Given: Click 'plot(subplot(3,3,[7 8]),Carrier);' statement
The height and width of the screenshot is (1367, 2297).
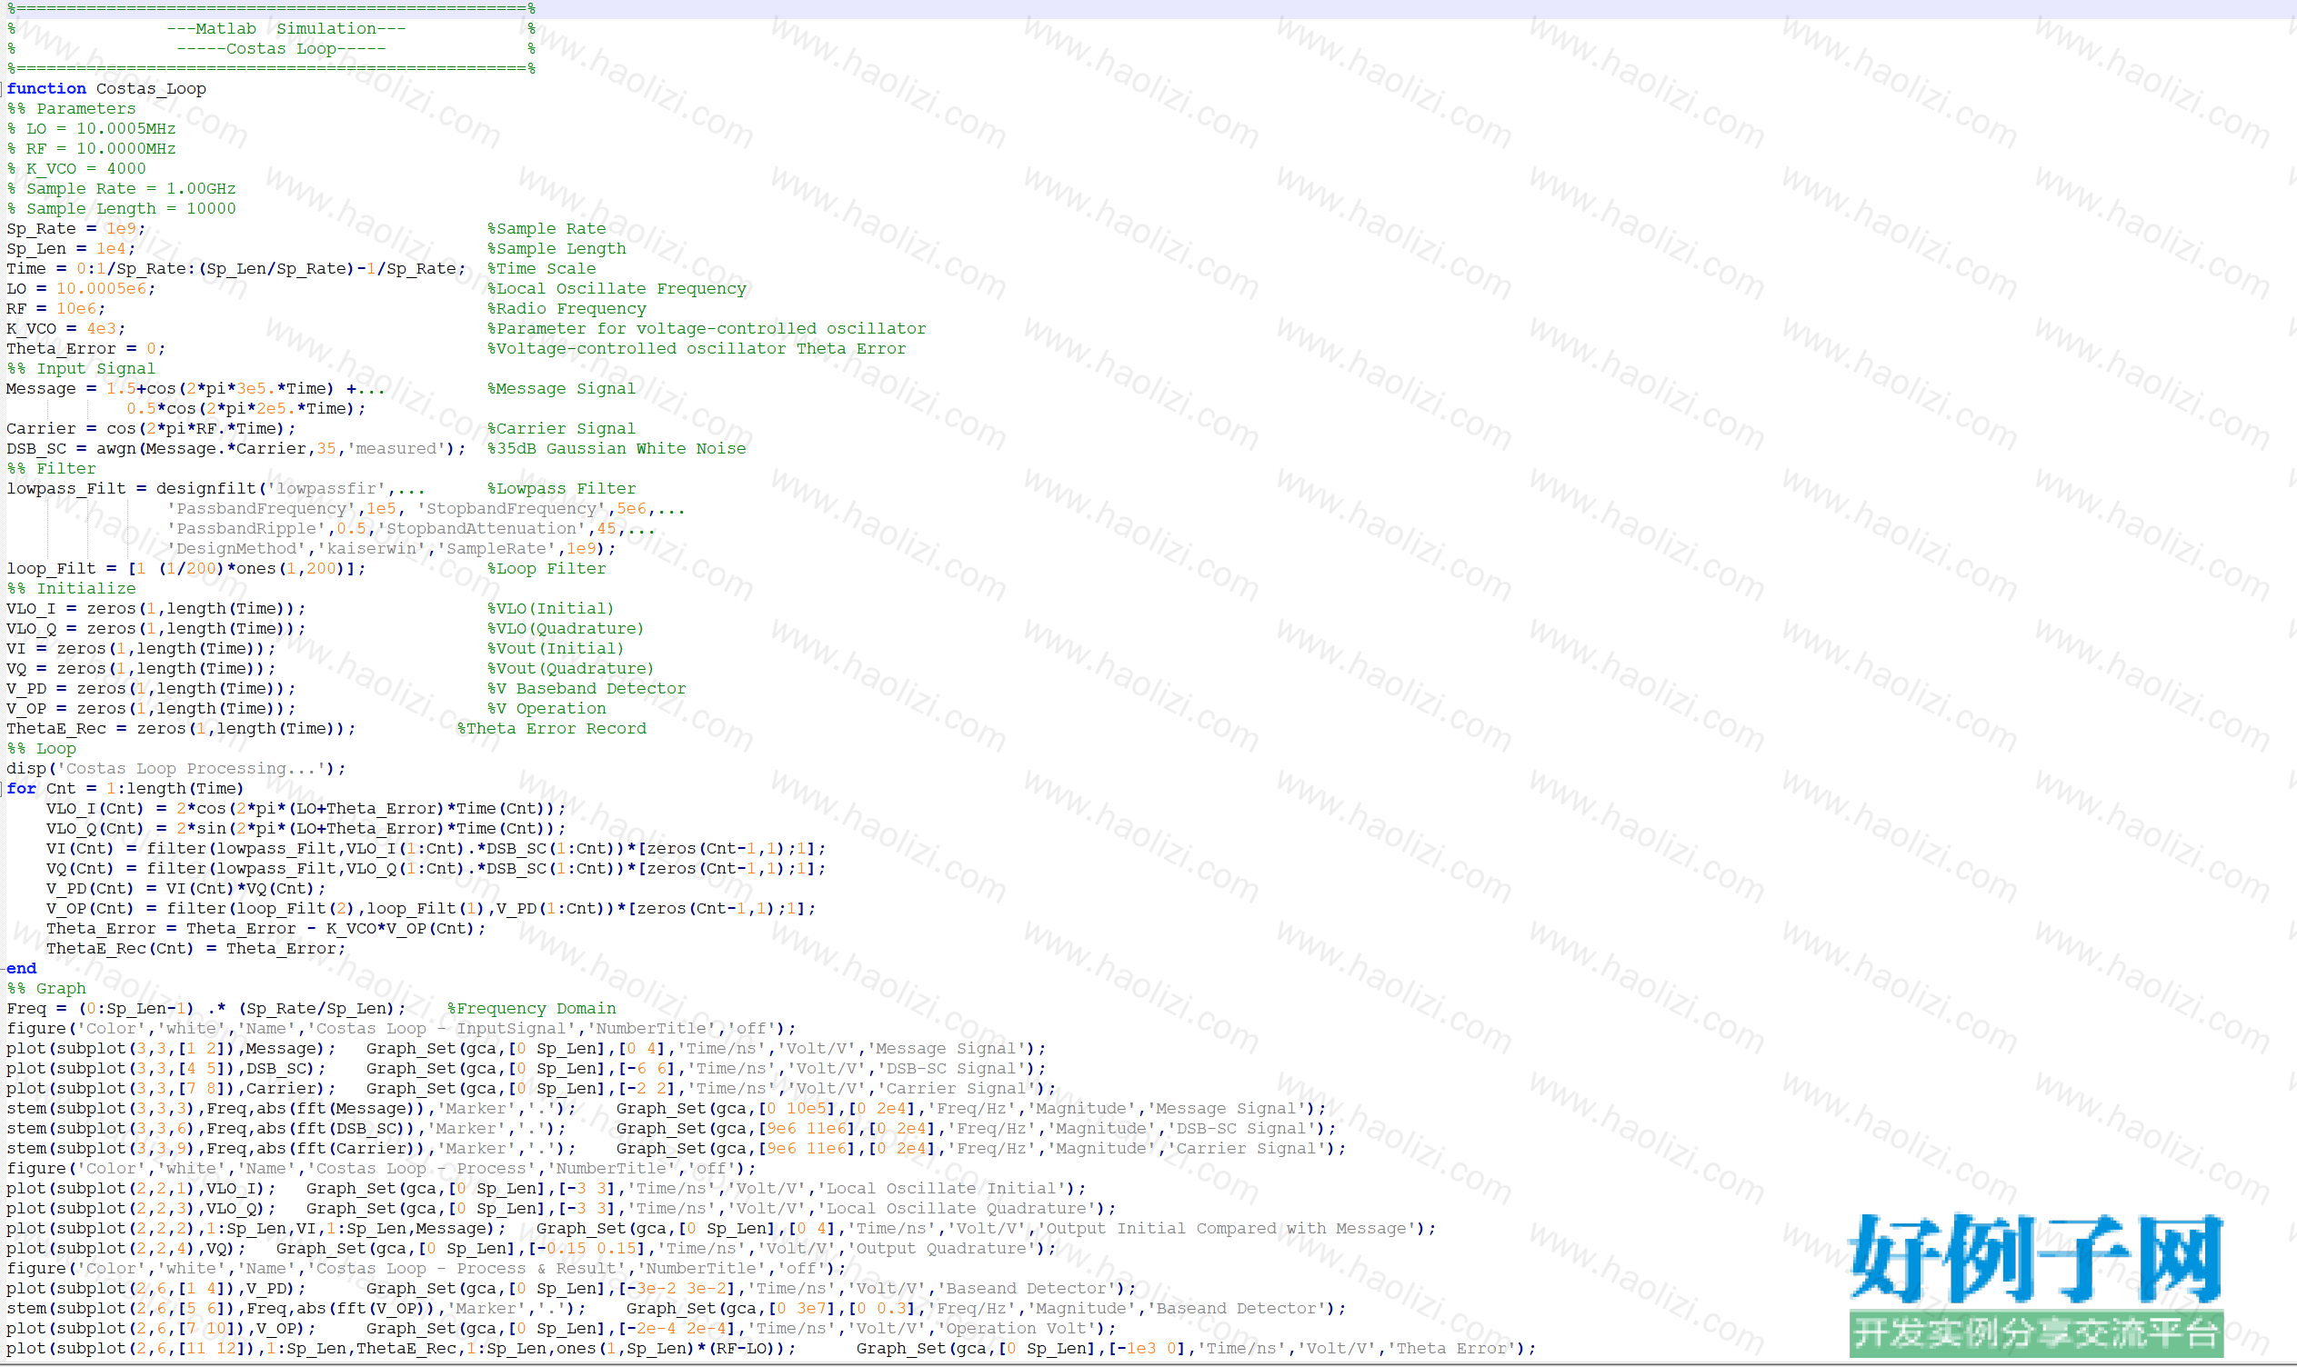Looking at the screenshot, I should [x=171, y=1089].
